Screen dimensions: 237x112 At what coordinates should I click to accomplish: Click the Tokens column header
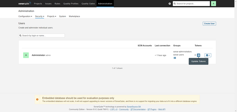pos(198,46)
